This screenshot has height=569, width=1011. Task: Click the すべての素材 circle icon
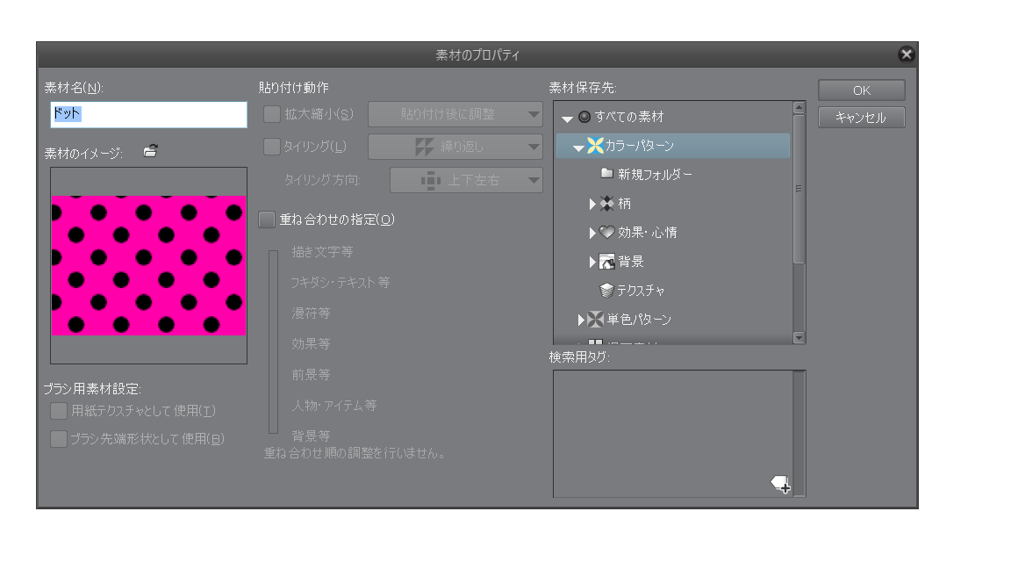pyautogui.click(x=584, y=117)
